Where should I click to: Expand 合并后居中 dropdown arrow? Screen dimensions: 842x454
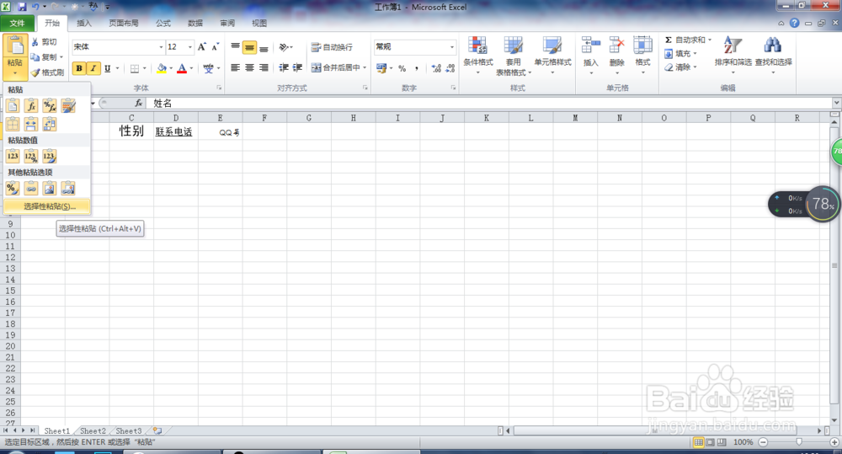[365, 67]
